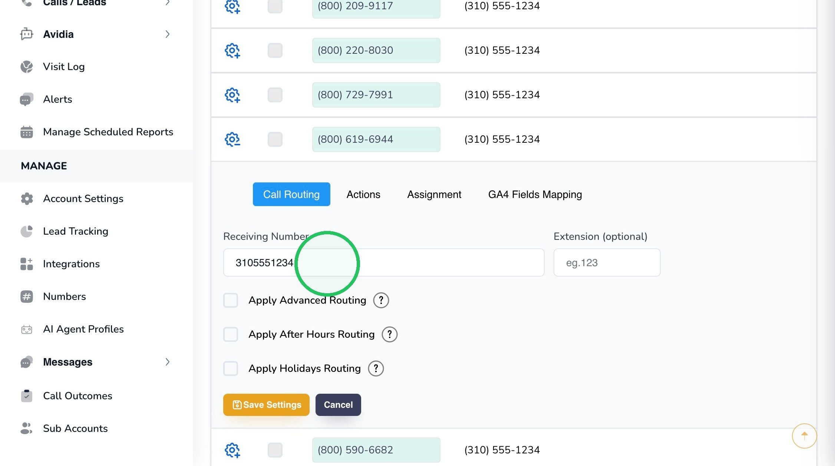Switch to the Call Routing tab
This screenshot has width=835, height=466.
(291, 194)
